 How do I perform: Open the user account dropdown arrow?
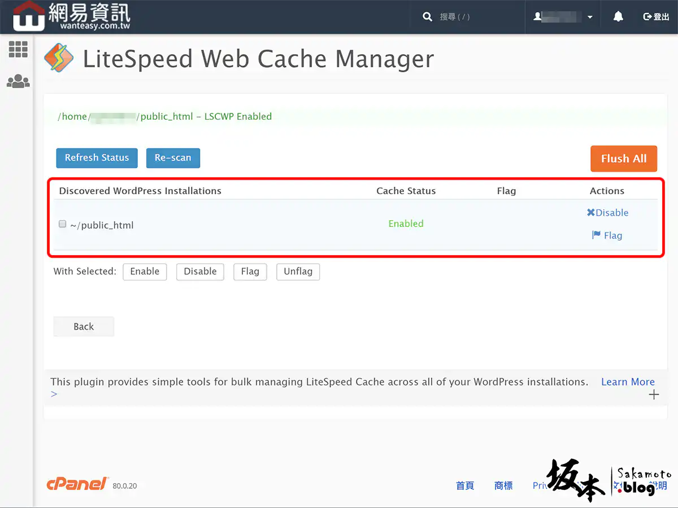589,17
